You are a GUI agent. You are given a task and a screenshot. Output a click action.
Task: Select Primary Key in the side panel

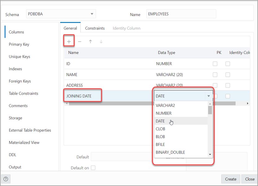click(19, 44)
